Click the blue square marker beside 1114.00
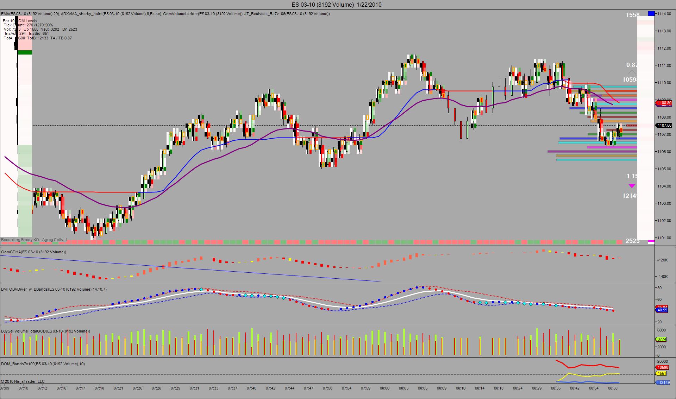The height and width of the screenshot is (399, 676). point(651,14)
